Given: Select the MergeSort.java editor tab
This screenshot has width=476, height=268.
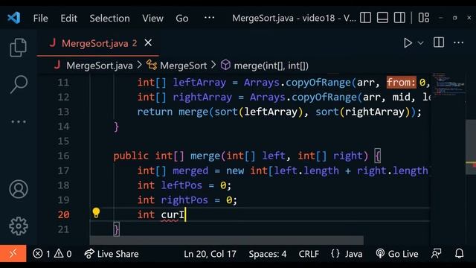Looking at the screenshot, I should pos(97,43).
